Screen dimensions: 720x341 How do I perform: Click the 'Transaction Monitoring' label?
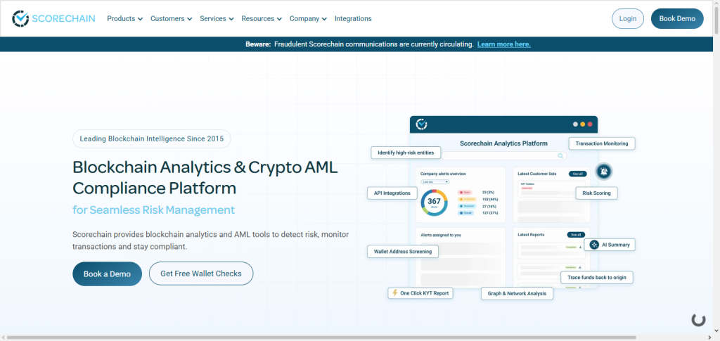602,143
